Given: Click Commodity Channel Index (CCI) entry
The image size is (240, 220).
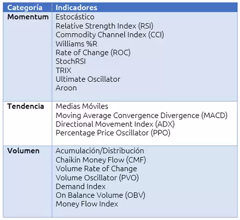Looking at the screenshot, I should coord(110,35).
